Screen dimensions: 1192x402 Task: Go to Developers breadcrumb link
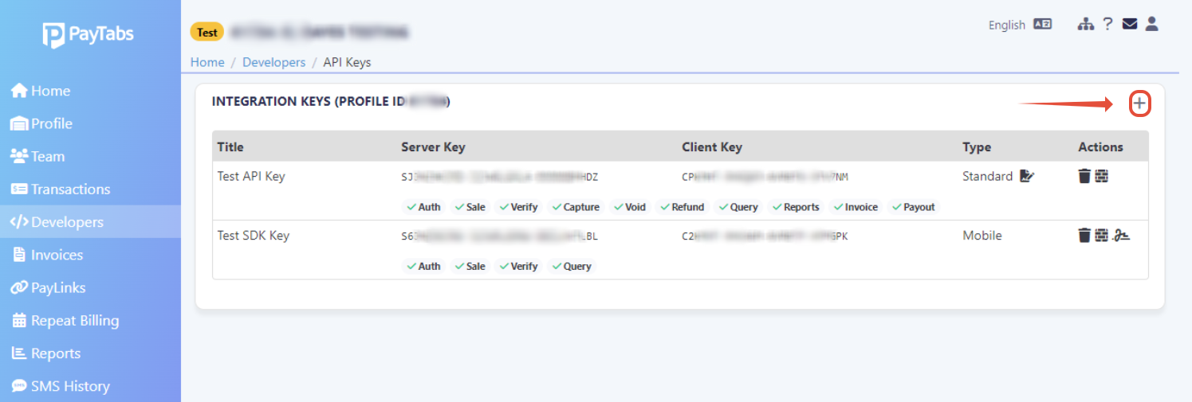click(273, 62)
